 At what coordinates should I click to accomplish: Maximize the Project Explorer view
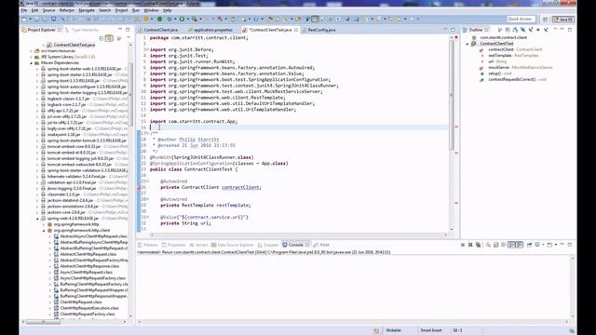click(128, 30)
